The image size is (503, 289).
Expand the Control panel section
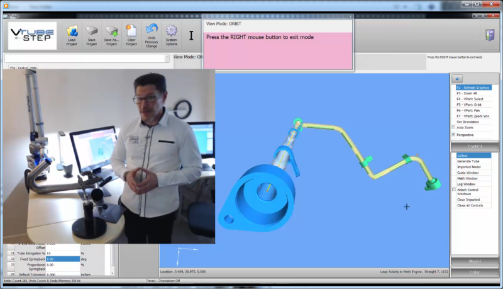coord(475,146)
